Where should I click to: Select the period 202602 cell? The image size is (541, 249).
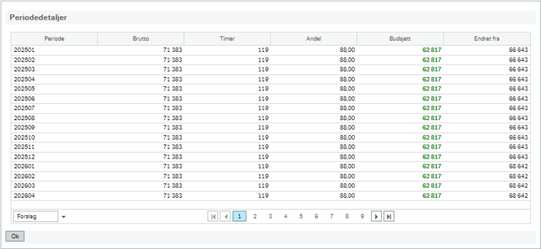(55, 176)
